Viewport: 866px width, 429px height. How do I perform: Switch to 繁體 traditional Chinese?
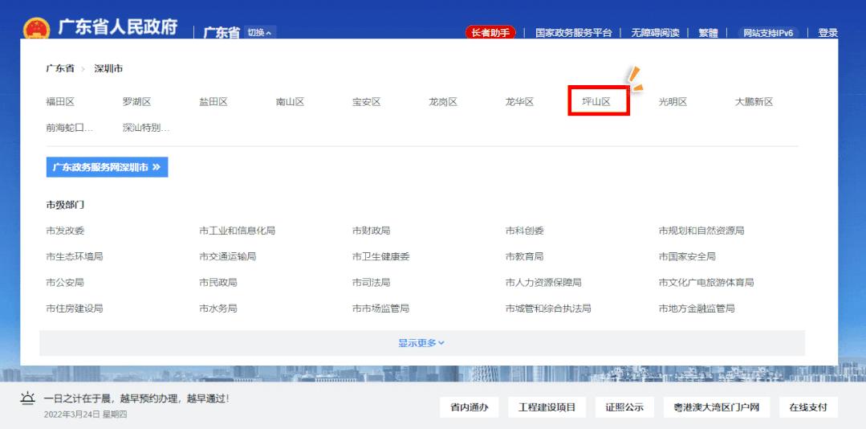tap(708, 33)
